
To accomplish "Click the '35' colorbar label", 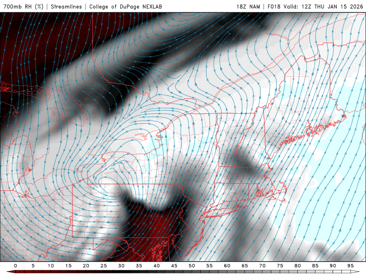I will coord(139,266).
